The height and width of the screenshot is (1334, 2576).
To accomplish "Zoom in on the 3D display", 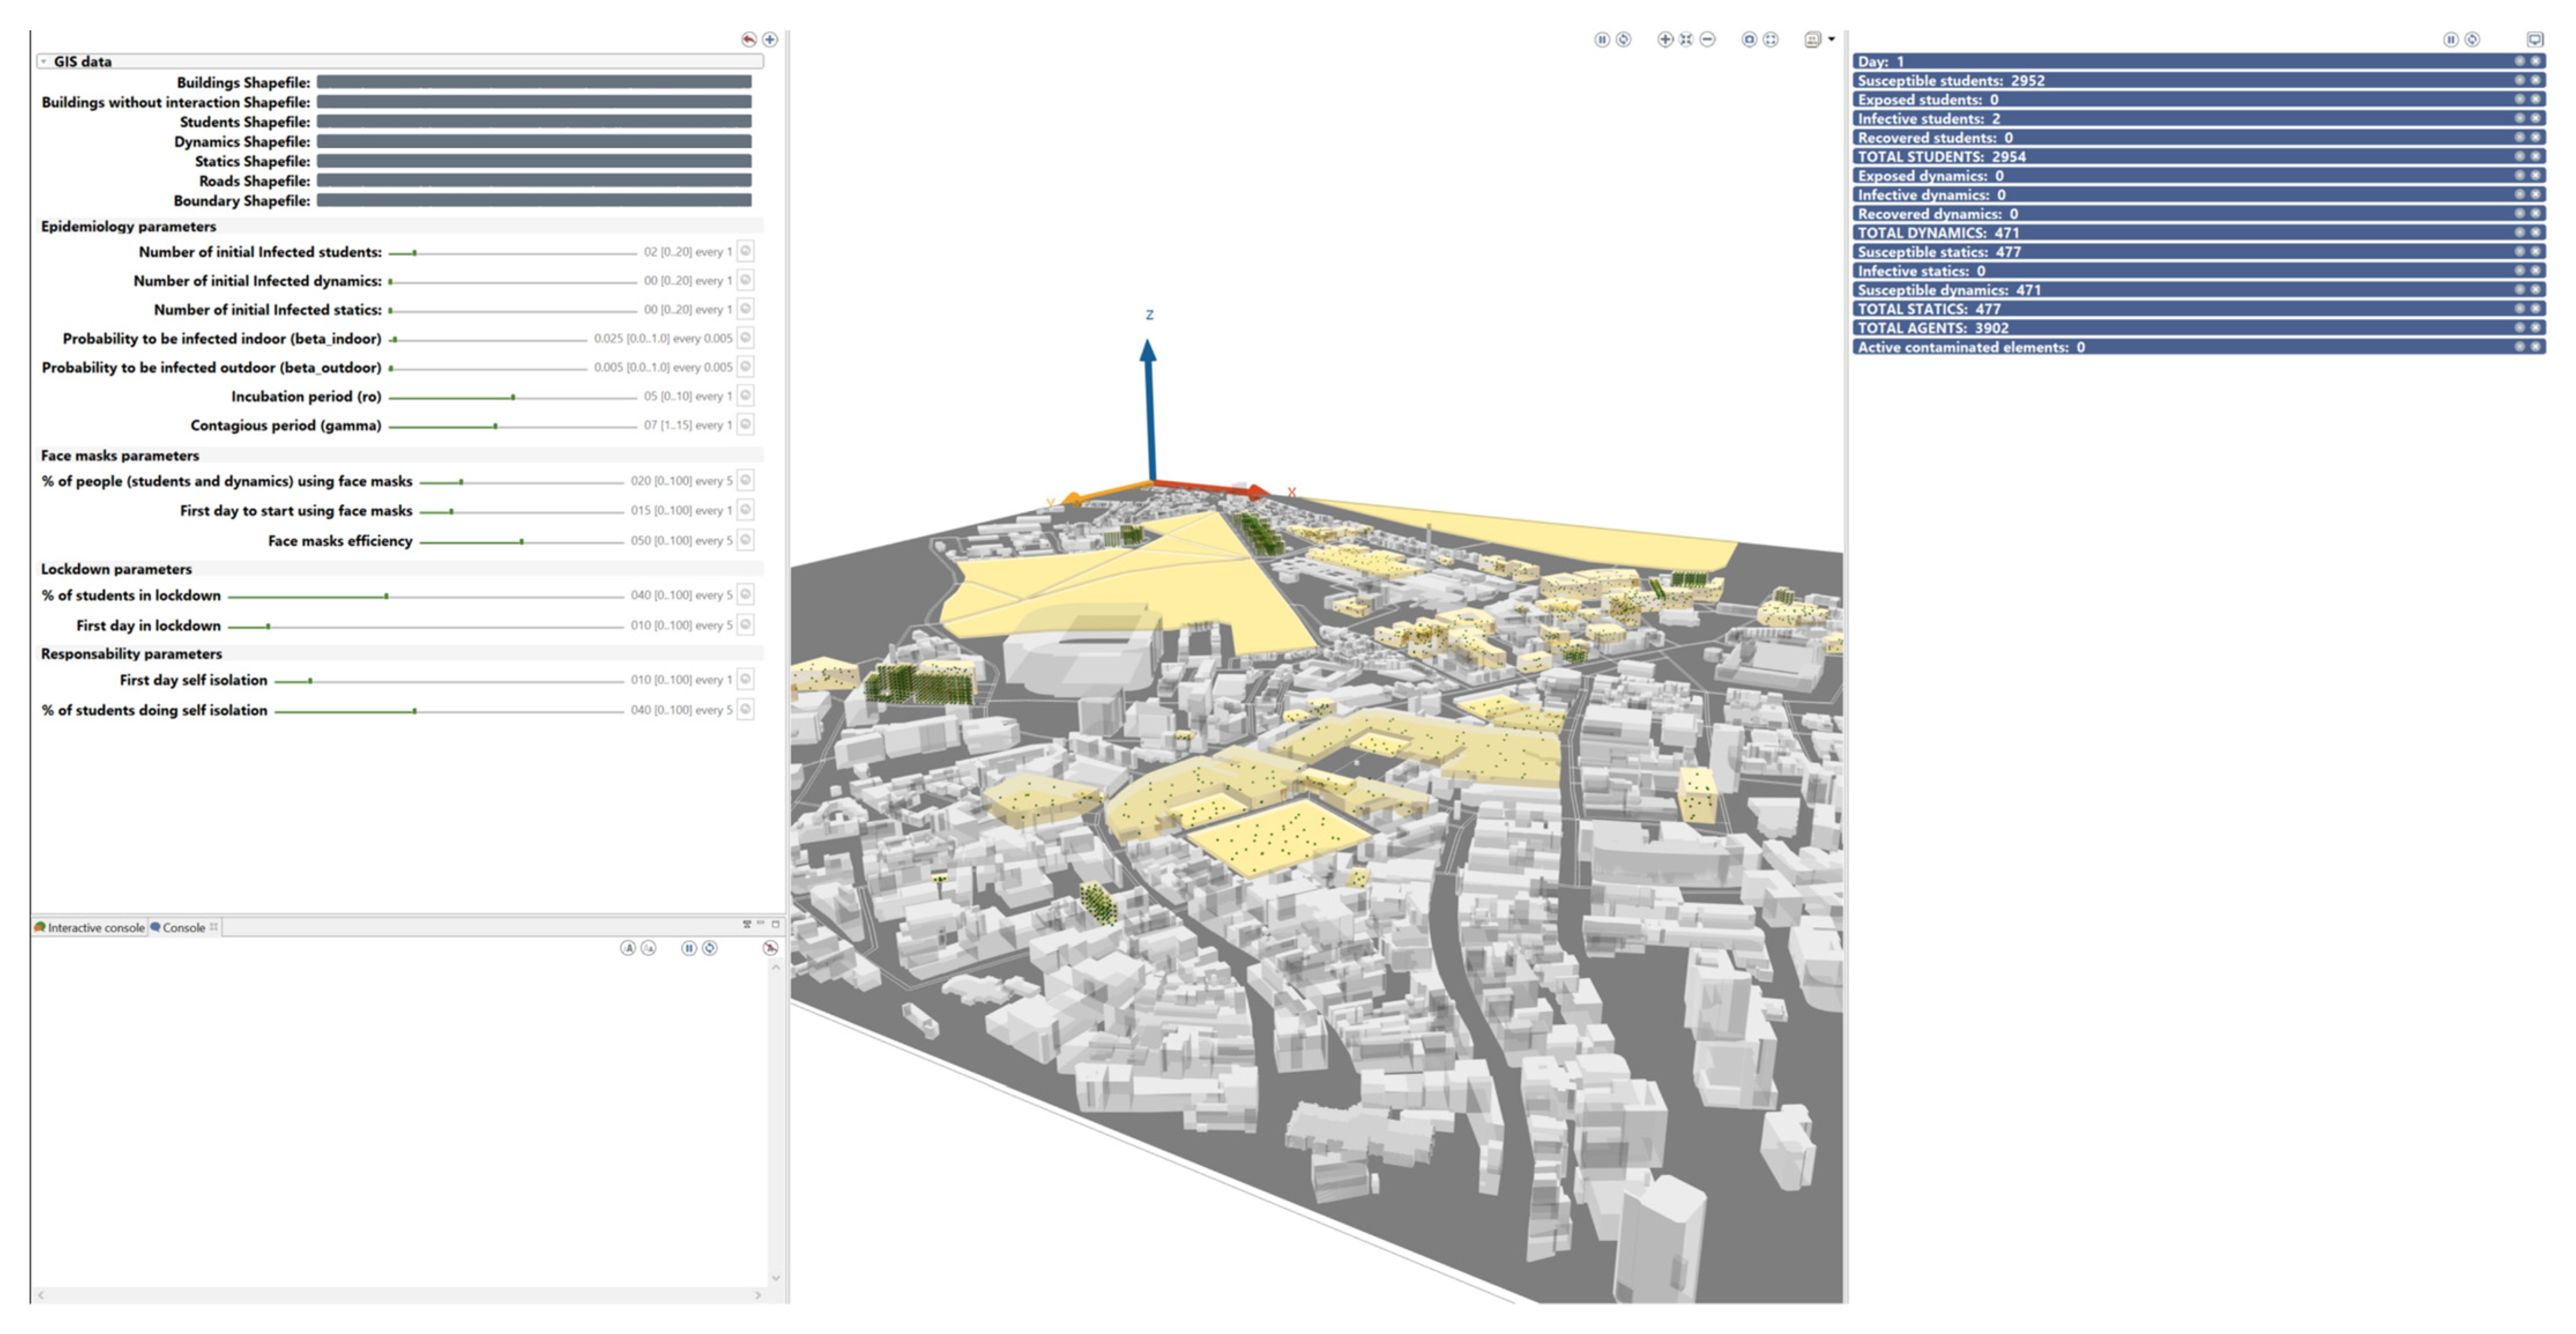I will [x=1664, y=39].
